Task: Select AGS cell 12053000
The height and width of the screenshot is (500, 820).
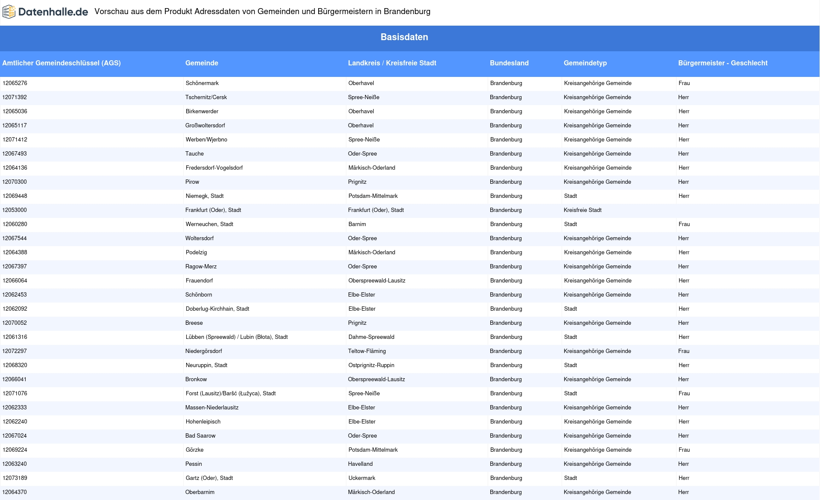Action: click(91, 210)
